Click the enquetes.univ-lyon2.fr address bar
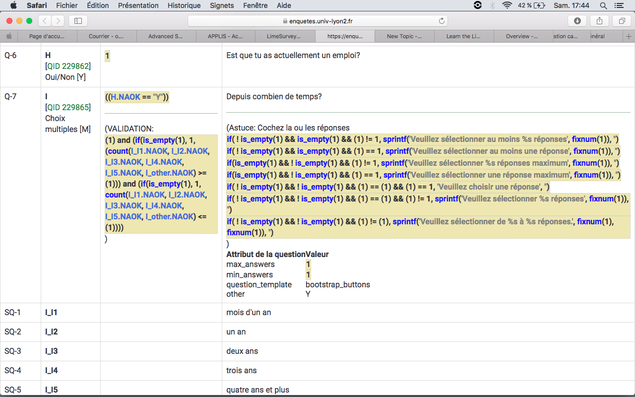Screen dimensions: 635x397 click(317, 21)
